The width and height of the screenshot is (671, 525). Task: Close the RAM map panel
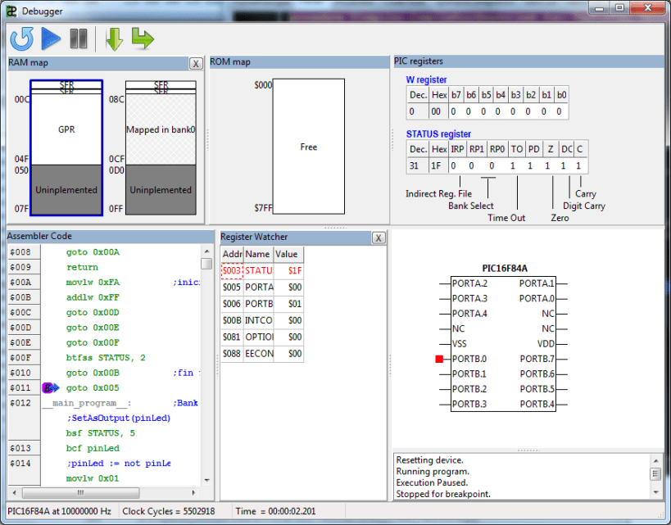196,63
